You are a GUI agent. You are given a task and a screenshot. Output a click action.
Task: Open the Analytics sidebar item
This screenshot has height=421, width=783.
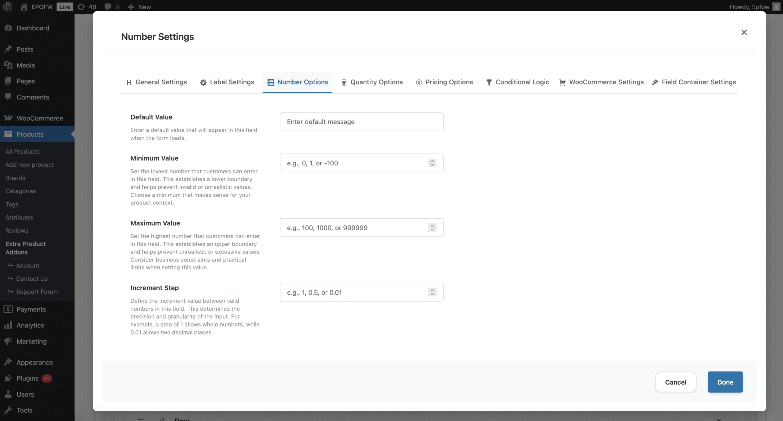30,325
